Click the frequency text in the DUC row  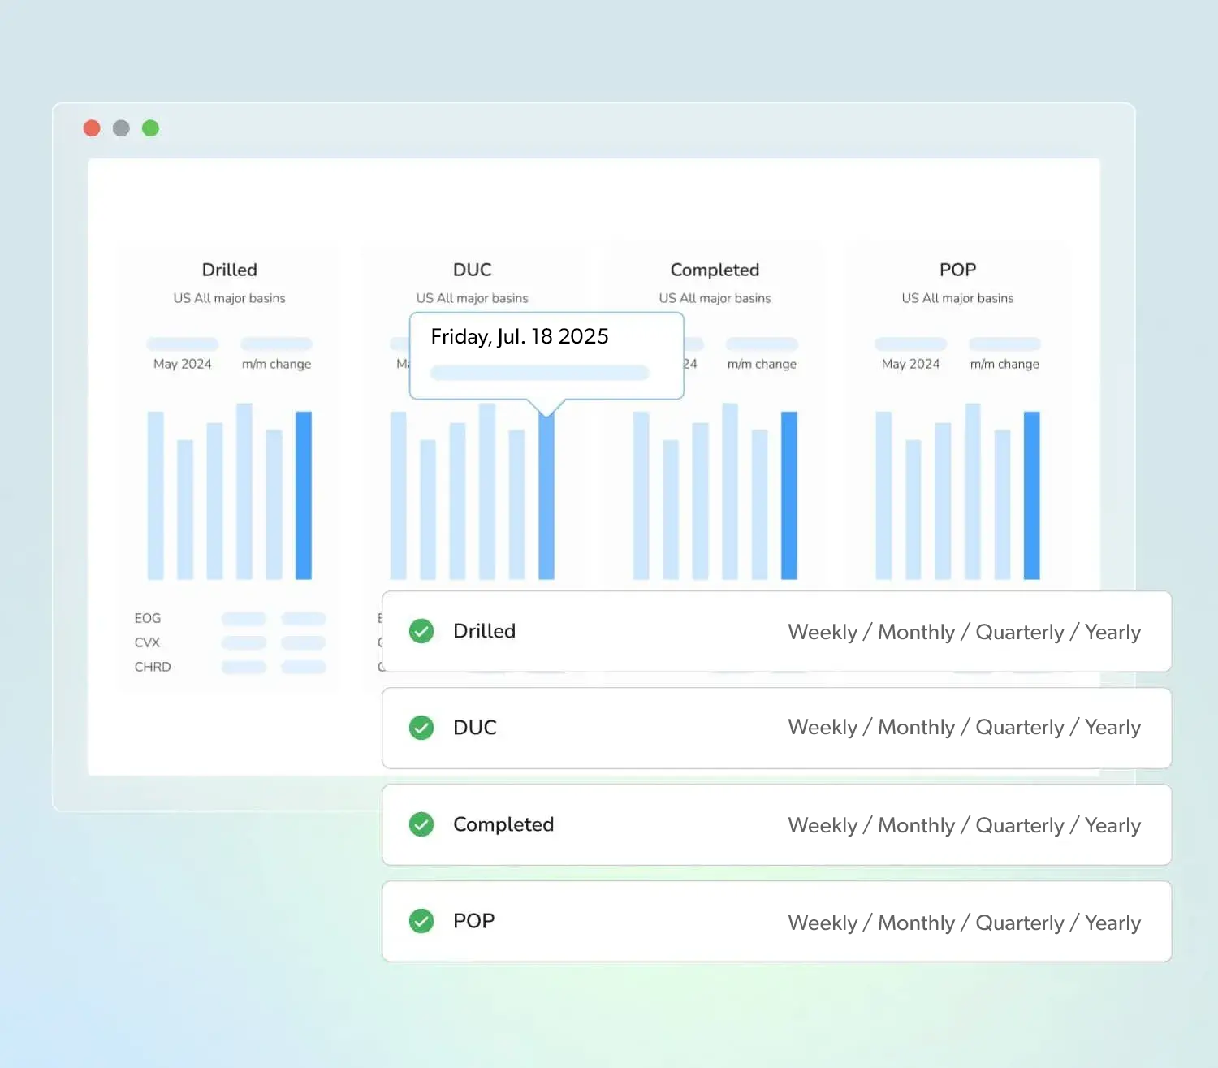tap(964, 728)
